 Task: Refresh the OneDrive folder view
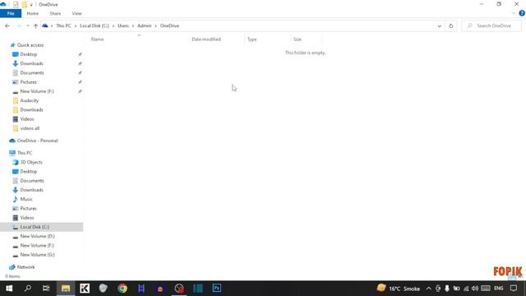pyautogui.click(x=451, y=25)
